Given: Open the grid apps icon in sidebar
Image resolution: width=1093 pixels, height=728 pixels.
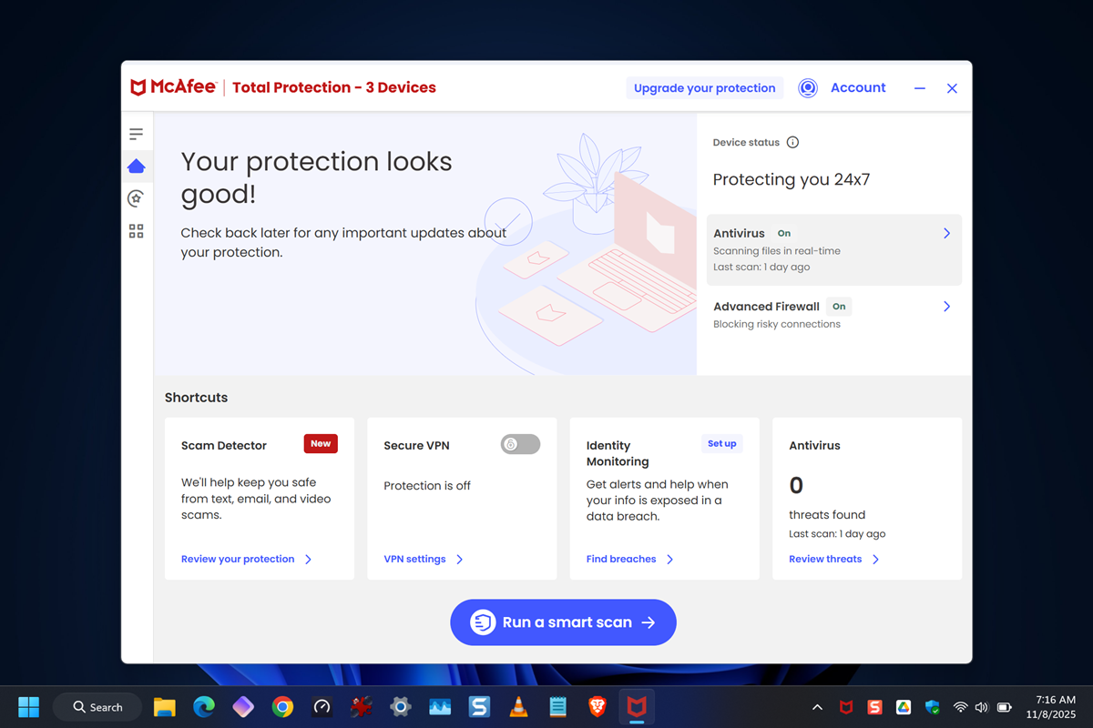Looking at the screenshot, I should [x=136, y=231].
